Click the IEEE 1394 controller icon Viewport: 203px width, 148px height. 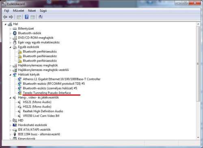(15, 134)
